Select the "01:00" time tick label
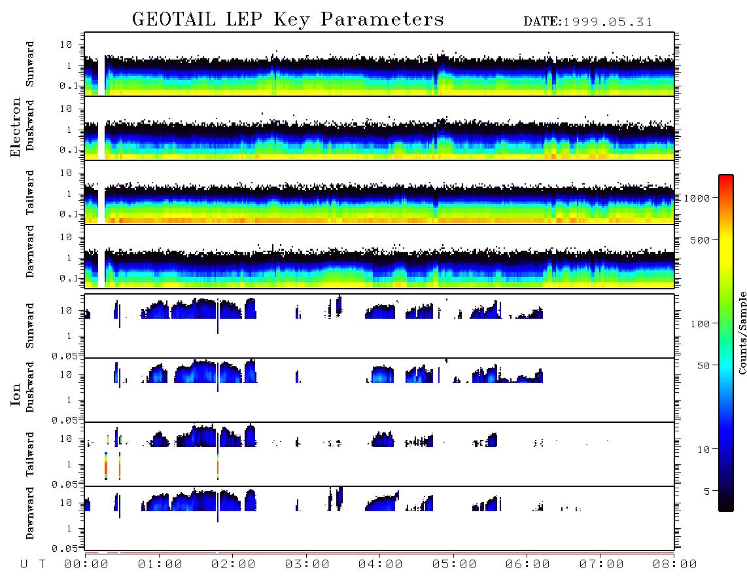Viewport: 747px width, 576px height. (x=160, y=564)
